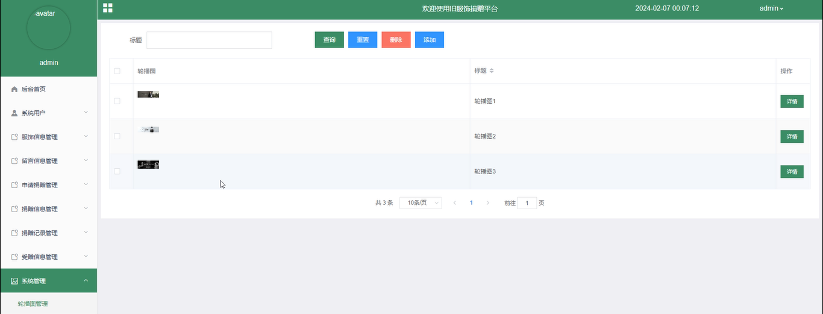Expand the 申请捐赠管理 submenu chevron

pos(86,184)
